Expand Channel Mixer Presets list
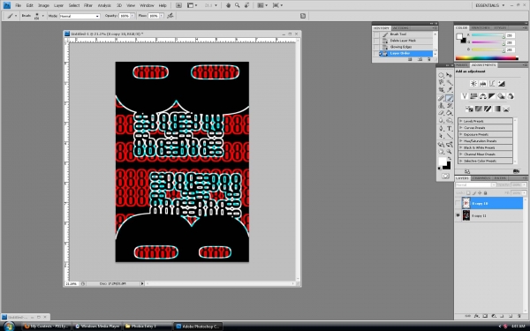Viewport: 530px width, 331px height. point(460,154)
